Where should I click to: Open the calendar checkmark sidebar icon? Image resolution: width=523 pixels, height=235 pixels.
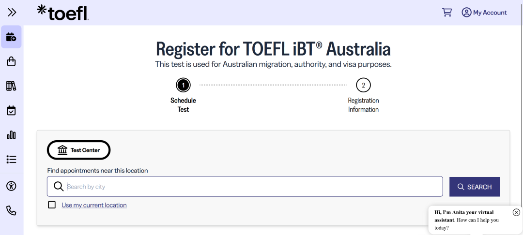(11, 111)
